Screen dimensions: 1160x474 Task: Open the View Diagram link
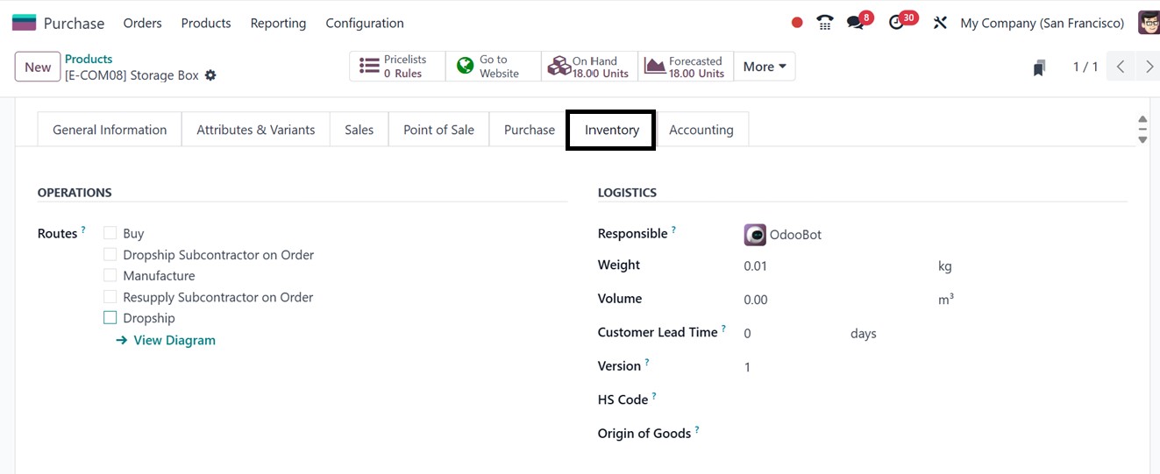[x=174, y=340]
